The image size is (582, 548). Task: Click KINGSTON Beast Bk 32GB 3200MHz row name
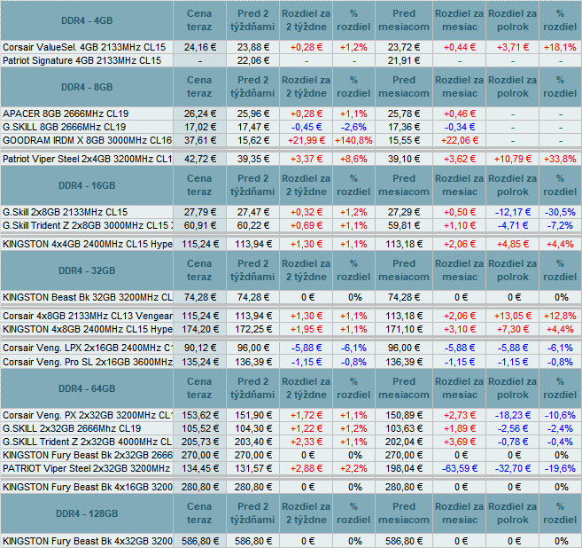click(87, 297)
